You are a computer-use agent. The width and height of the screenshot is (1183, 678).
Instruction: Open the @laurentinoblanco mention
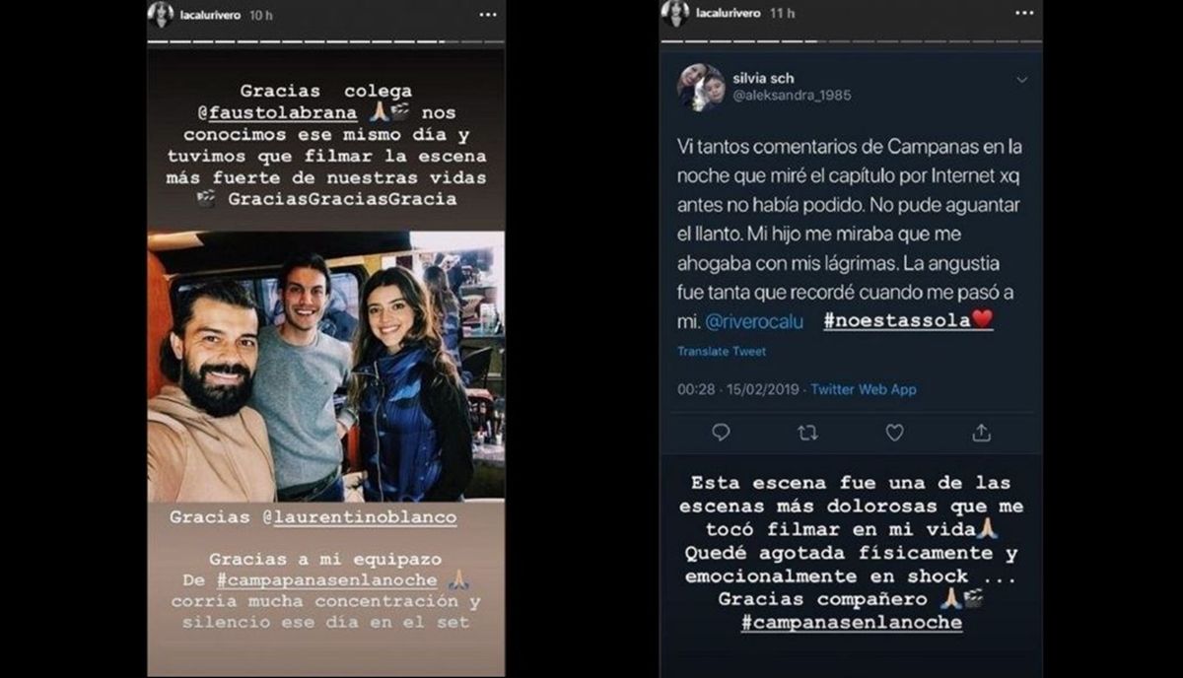343,516
